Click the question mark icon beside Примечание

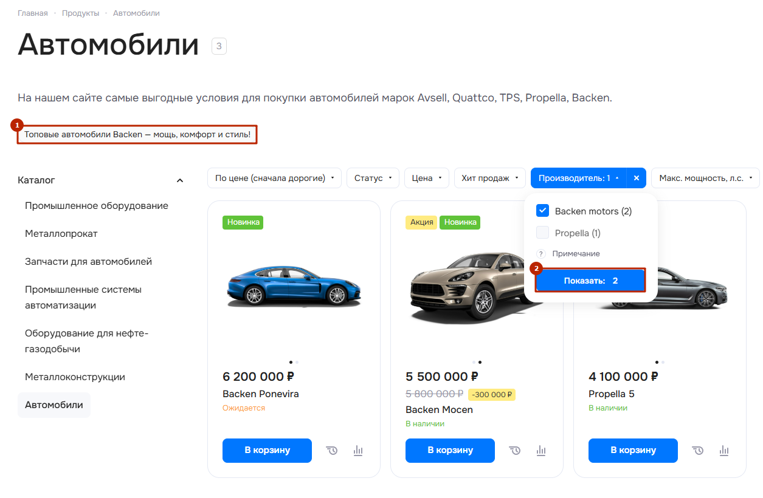coord(541,254)
